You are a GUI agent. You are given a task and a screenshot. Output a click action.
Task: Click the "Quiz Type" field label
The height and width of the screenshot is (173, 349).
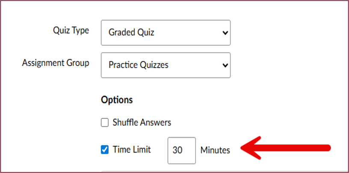[x=71, y=31]
